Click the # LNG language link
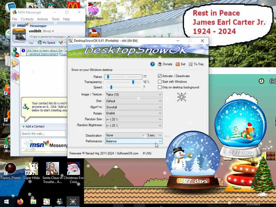This screenshot has width=276, height=207. [147, 153]
